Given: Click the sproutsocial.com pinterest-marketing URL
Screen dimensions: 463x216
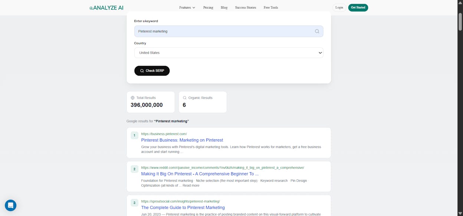Looking at the screenshot, I should click(x=180, y=201).
